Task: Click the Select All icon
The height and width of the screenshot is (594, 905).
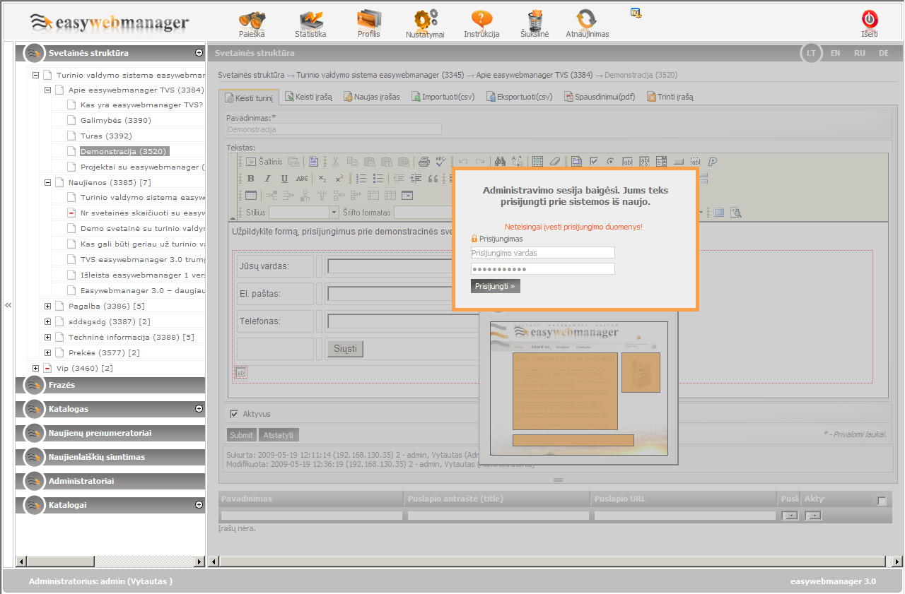Action: point(537,161)
